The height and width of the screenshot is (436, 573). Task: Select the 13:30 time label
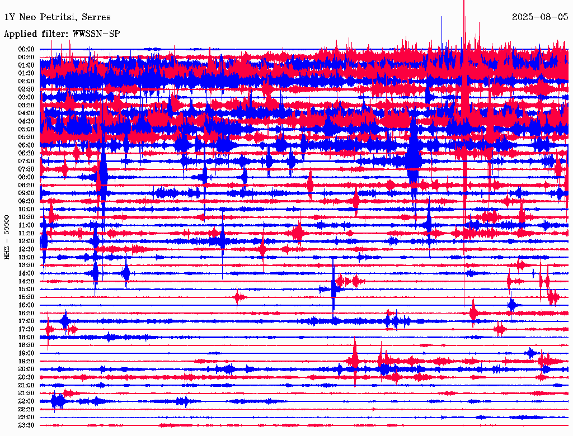point(26,265)
